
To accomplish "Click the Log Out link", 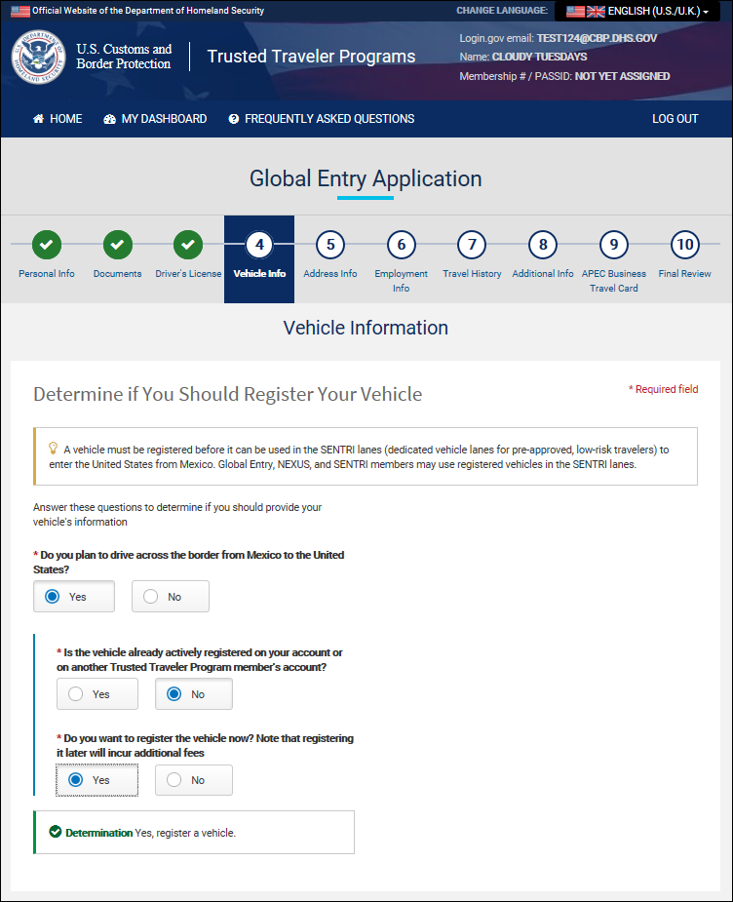I will coord(675,119).
